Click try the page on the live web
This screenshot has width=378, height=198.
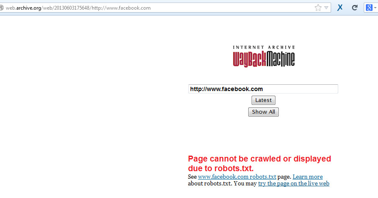(293, 183)
